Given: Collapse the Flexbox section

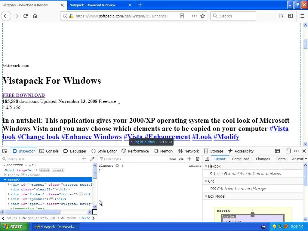Looking at the screenshot, I should 206,166.
